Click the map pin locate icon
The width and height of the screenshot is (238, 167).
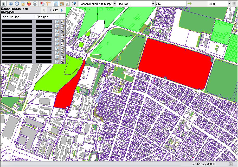tap(74, 4)
